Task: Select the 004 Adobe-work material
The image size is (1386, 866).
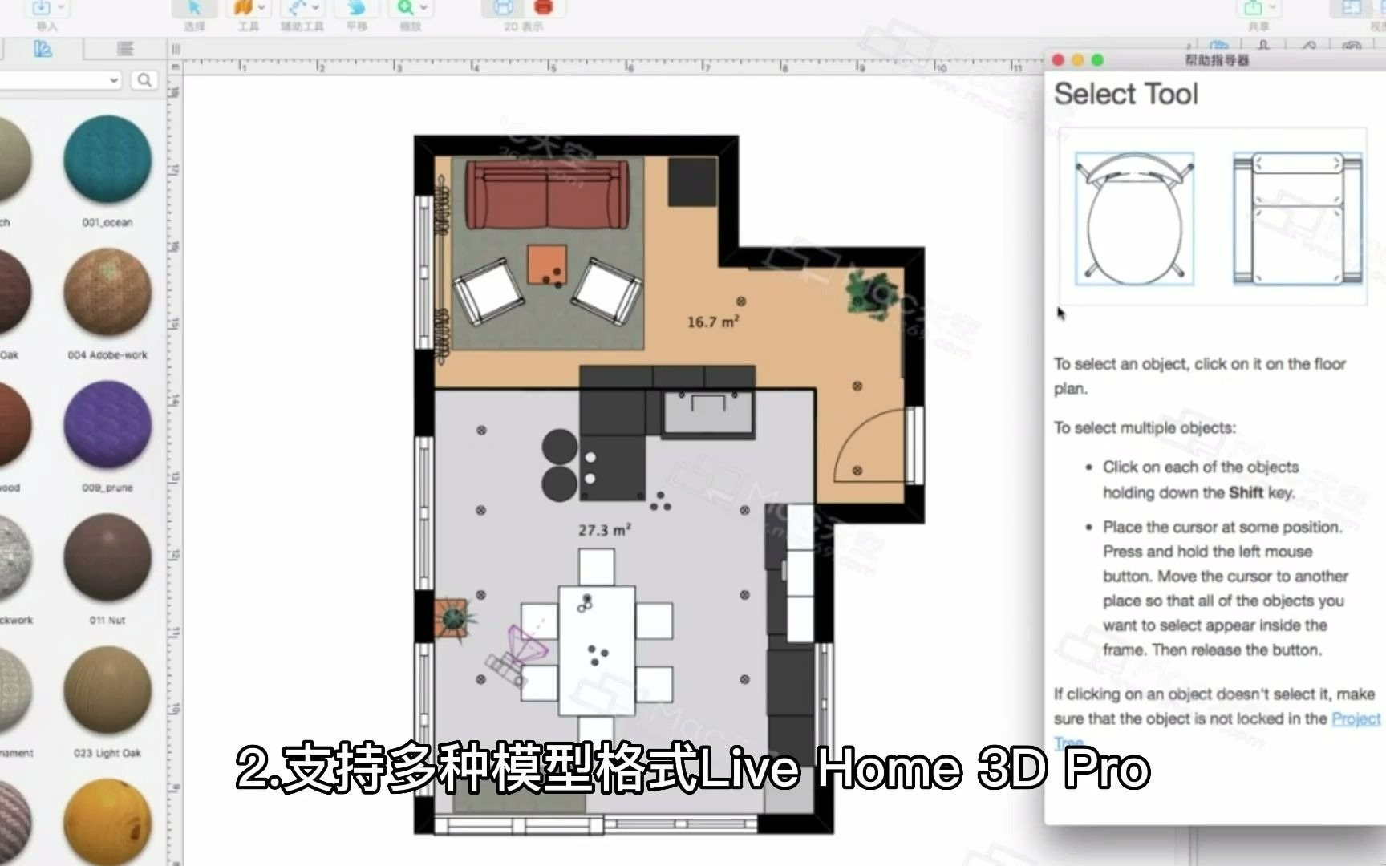Action: click(x=107, y=292)
